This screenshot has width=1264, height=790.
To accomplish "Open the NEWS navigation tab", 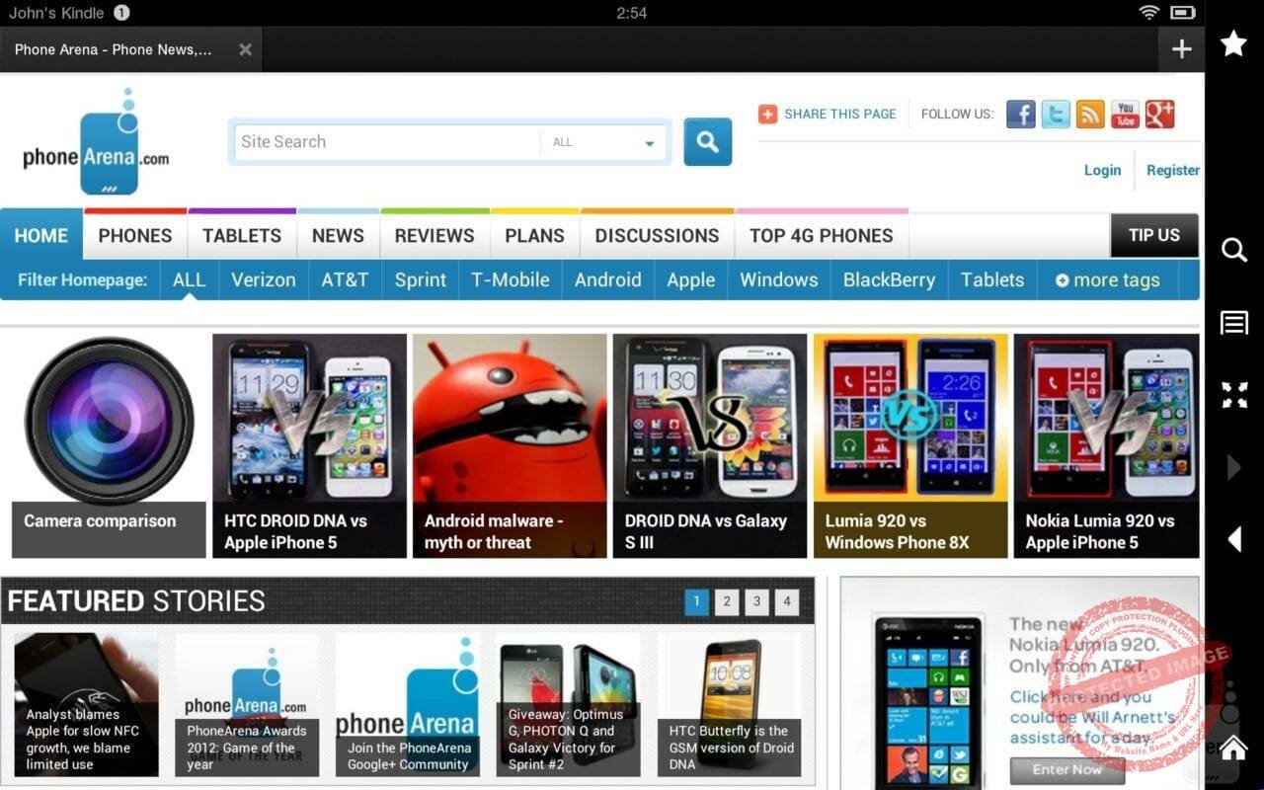I will [x=338, y=235].
